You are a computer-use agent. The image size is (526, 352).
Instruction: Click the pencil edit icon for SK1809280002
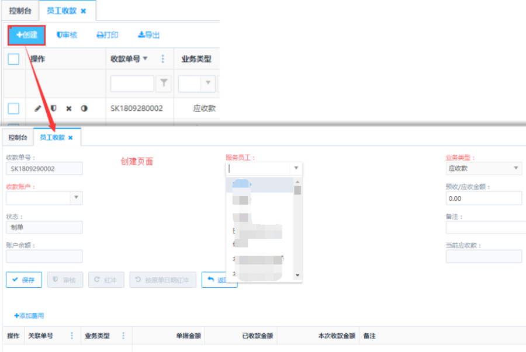38,109
